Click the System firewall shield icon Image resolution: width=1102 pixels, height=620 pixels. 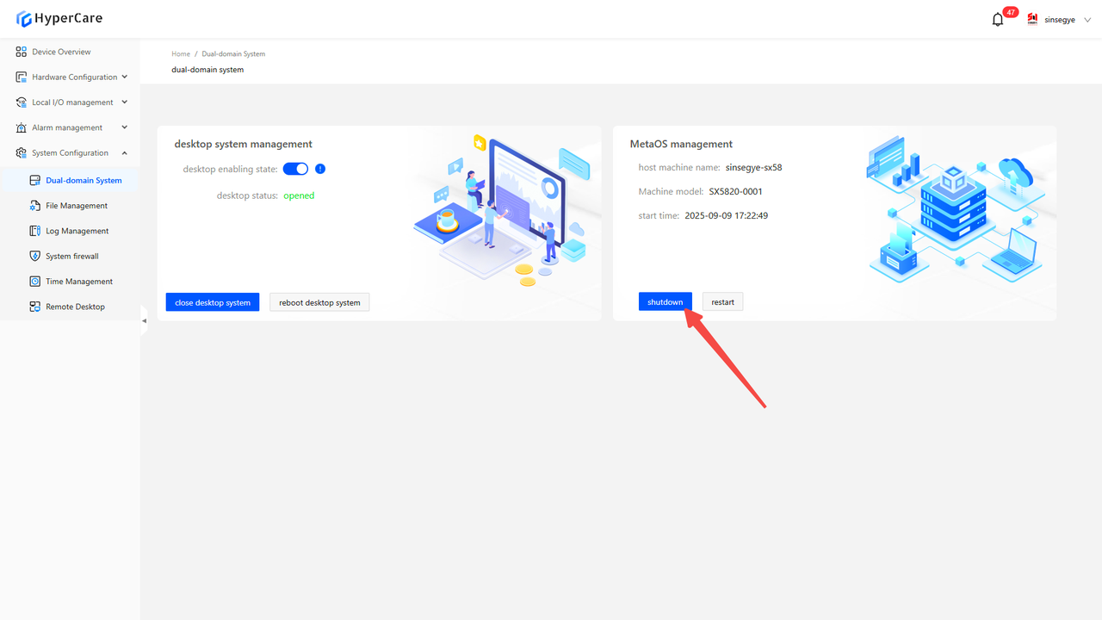35,256
